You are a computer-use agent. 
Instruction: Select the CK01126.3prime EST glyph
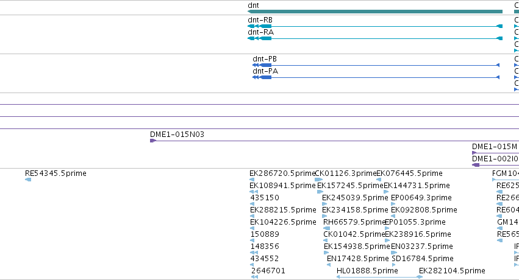coord(318,180)
